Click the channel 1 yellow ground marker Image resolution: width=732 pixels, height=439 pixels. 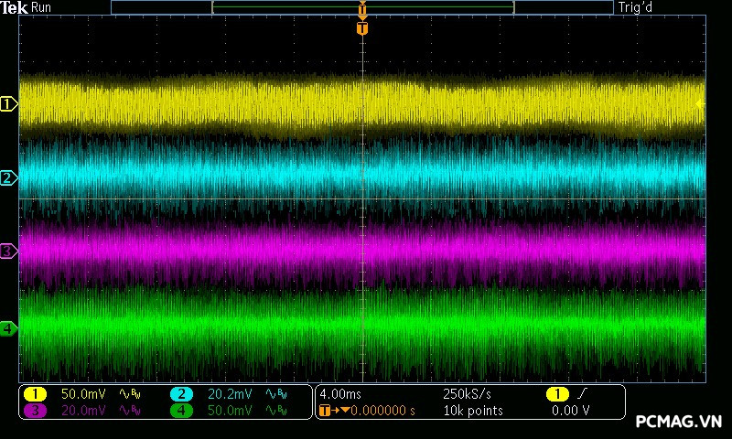click(8, 105)
